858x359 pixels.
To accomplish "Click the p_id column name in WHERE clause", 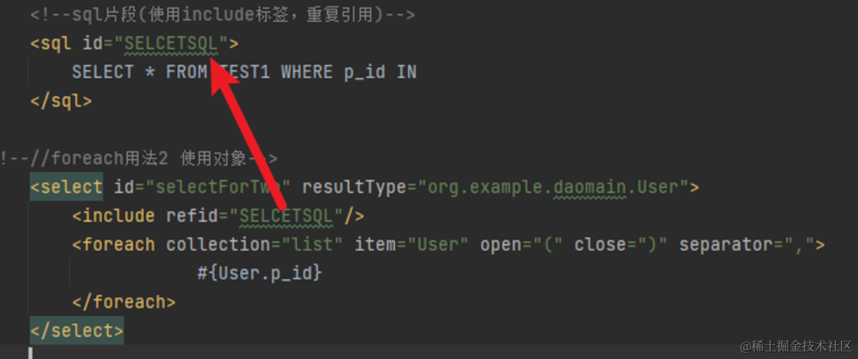I will click(x=364, y=72).
